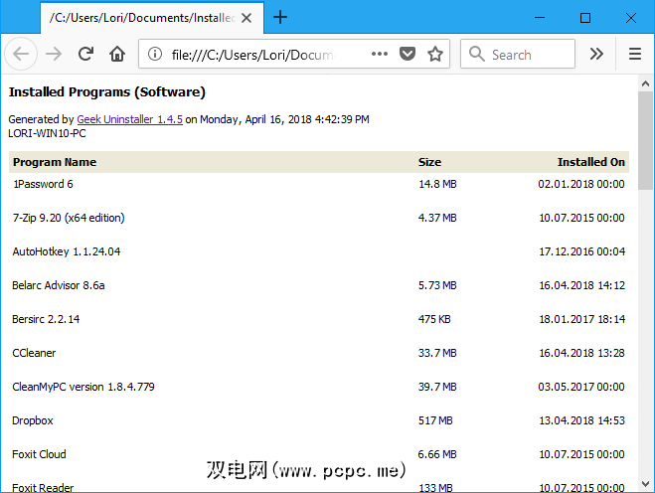
Task: Open the Firefox home page
Action: [117, 54]
